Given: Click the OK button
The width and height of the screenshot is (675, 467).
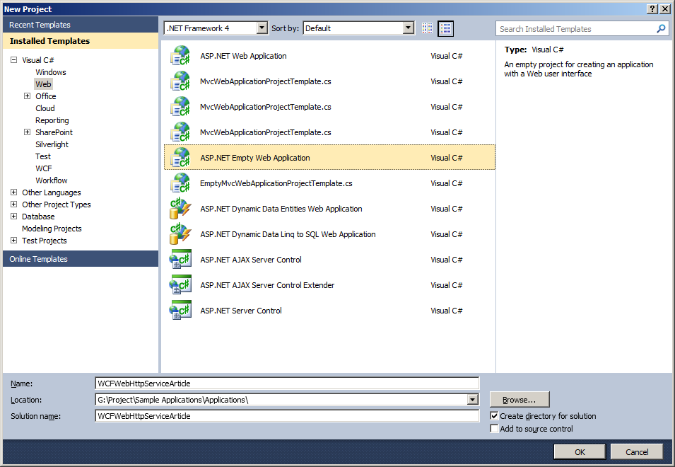Looking at the screenshot, I should pyautogui.click(x=580, y=452).
